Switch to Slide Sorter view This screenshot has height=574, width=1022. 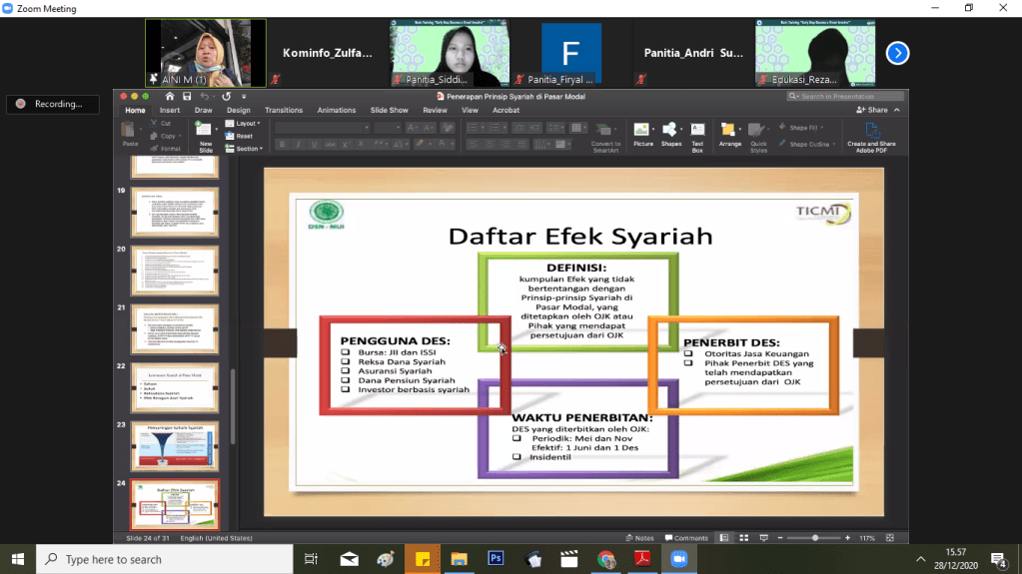[x=740, y=538]
